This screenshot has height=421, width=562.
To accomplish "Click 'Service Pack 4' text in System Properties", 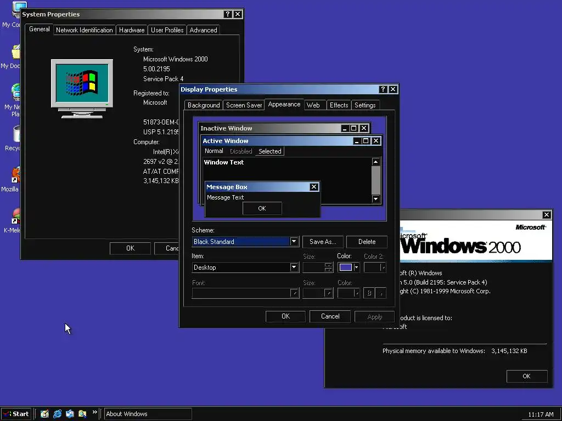I will 163,79.
